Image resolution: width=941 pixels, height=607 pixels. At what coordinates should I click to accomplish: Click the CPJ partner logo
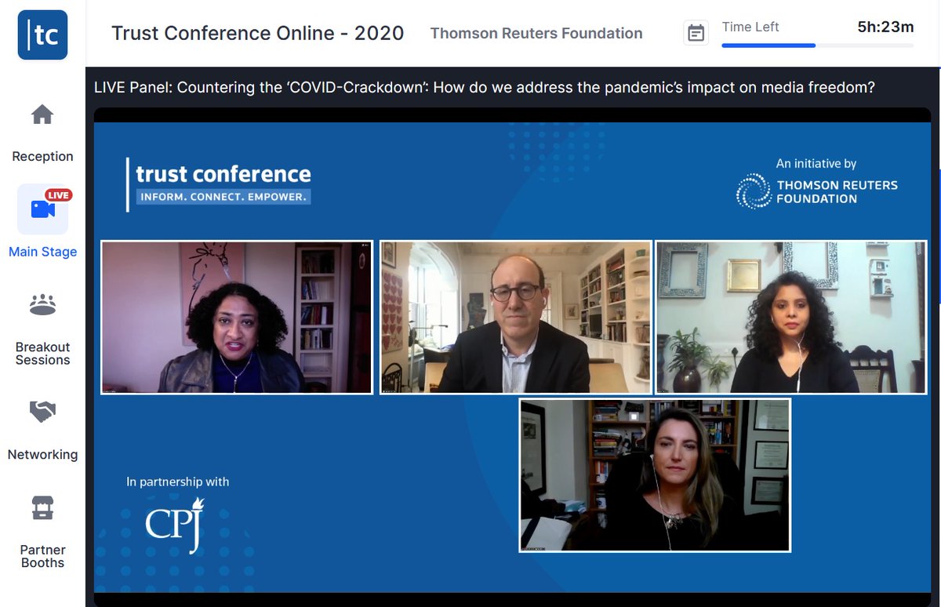point(175,524)
